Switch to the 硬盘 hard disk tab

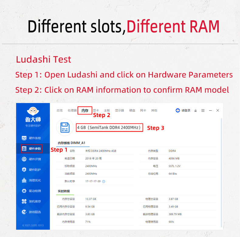[x=132, y=110]
